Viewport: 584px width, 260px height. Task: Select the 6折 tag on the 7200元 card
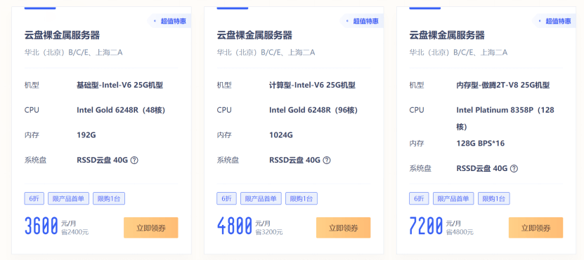click(419, 199)
